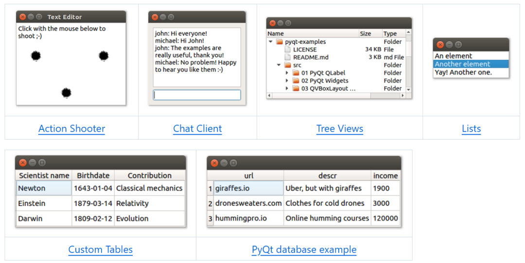
Task: Click the chat message input field
Action: 197,95
